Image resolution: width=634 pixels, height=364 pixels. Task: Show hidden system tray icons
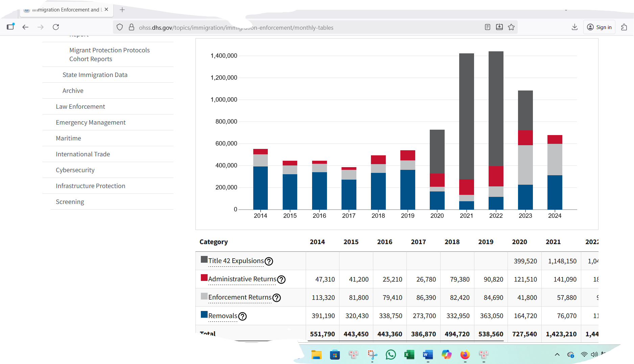coord(557,355)
